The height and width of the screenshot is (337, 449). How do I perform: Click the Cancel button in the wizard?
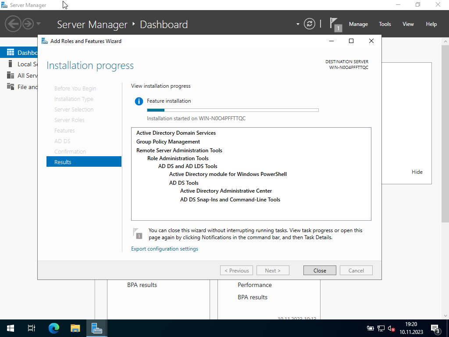[x=356, y=270]
